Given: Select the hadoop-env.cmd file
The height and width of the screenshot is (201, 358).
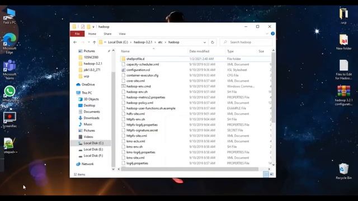Looking at the screenshot, I should pos(138,87).
